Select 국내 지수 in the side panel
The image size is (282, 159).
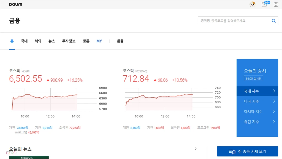click(257, 91)
